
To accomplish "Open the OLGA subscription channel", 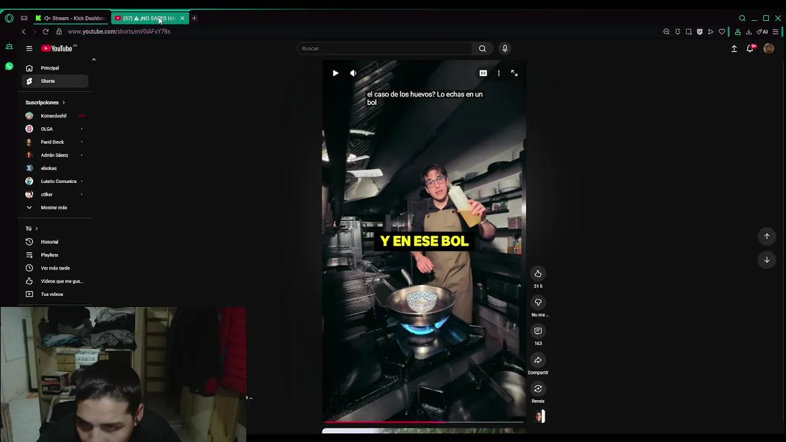I will coord(55,129).
